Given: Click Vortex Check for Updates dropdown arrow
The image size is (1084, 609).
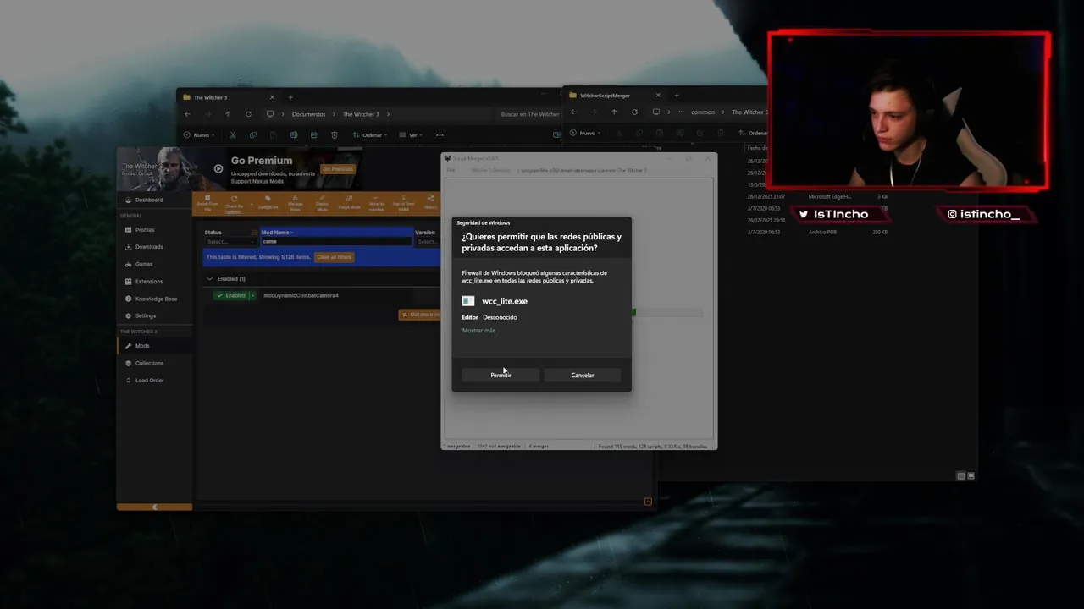Looking at the screenshot, I should pos(252,205).
